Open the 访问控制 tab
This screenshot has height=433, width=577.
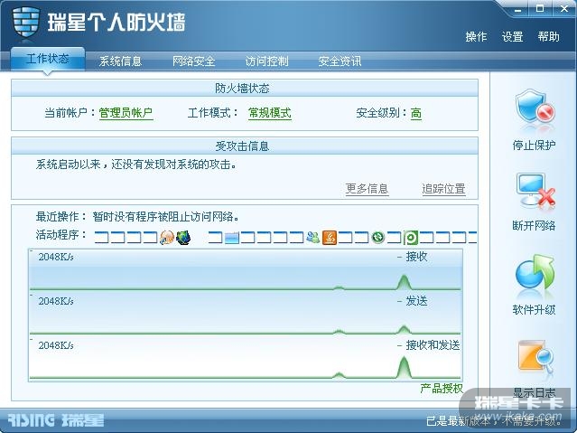pyautogui.click(x=266, y=61)
